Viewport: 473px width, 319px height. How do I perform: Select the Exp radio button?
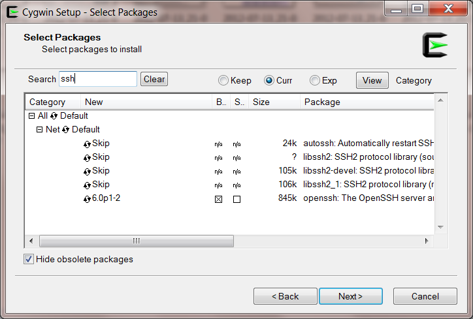[315, 81]
